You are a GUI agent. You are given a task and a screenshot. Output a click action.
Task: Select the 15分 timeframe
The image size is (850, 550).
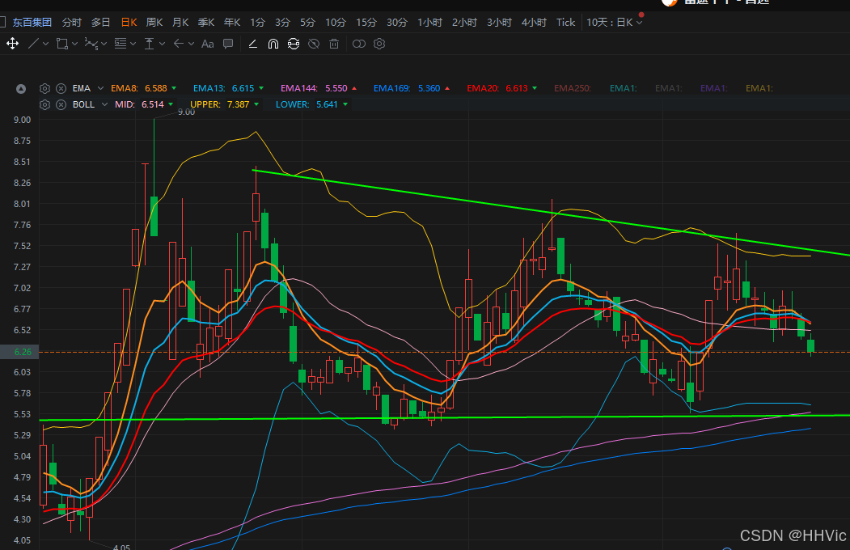pyautogui.click(x=366, y=22)
